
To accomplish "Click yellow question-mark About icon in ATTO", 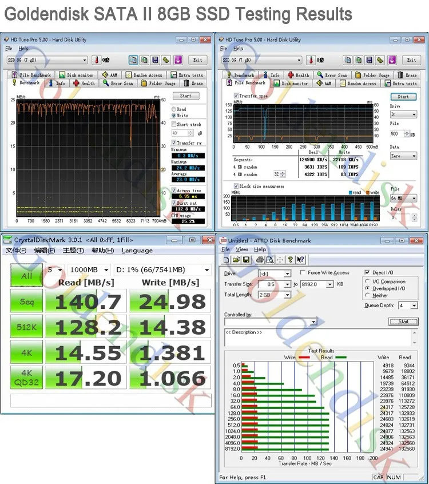I will (290, 260).
